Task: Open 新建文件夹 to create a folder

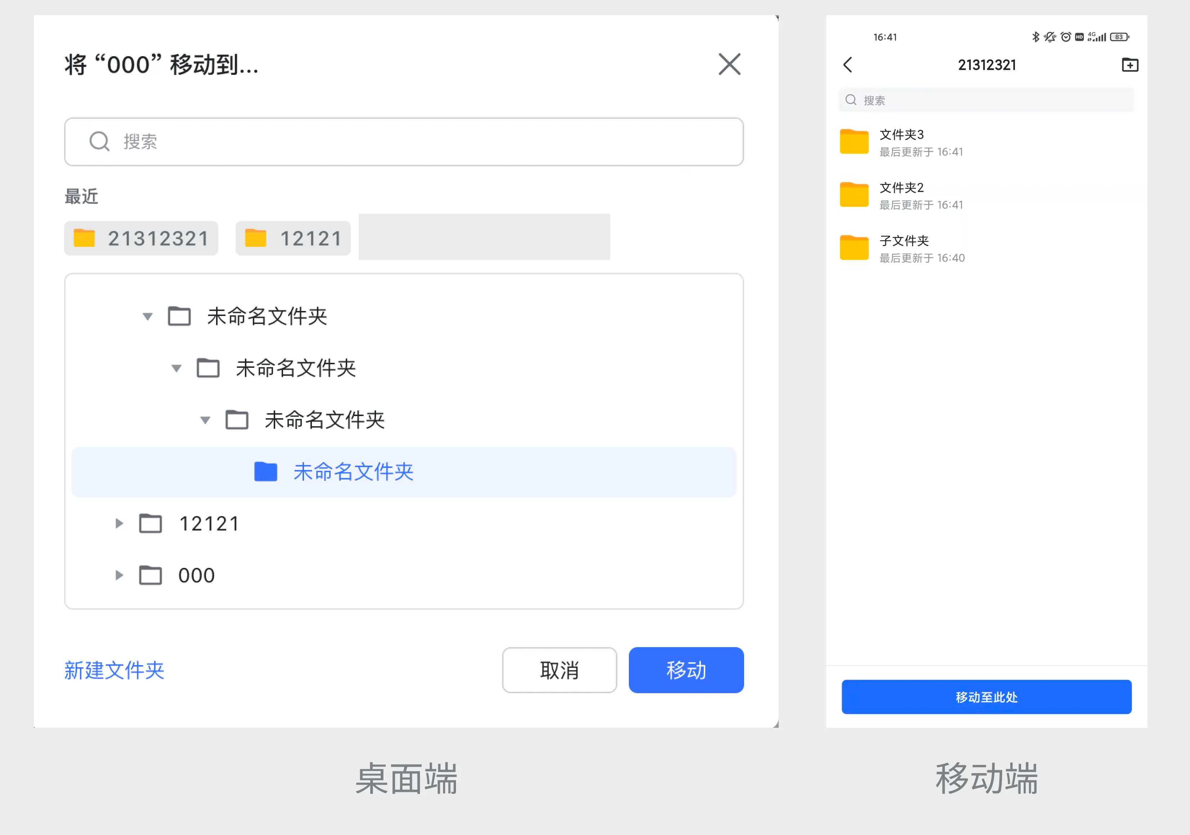Action: (x=114, y=670)
